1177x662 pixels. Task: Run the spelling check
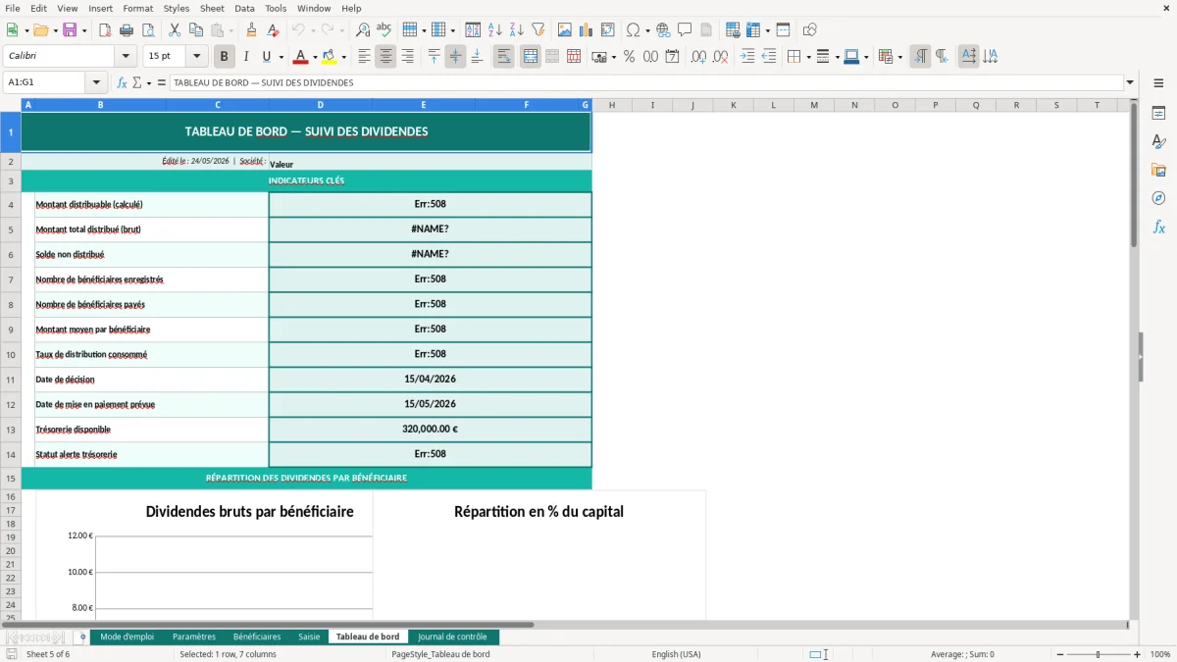click(x=384, y=30)
